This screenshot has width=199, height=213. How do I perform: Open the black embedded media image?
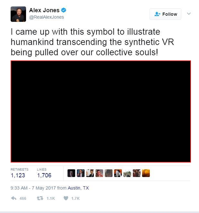101,111
